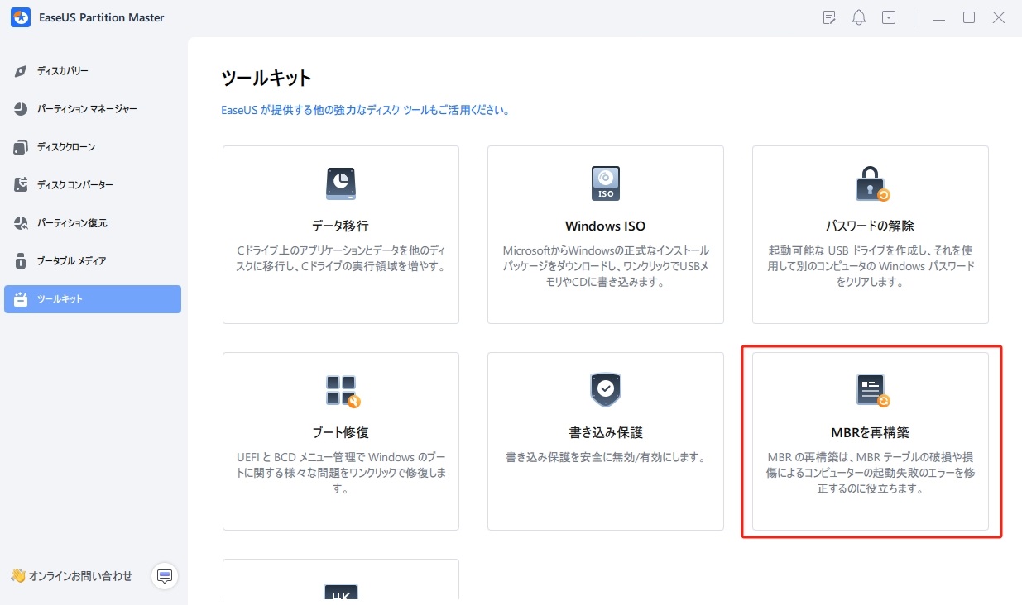Select the データ移行 disk icon
The height and width of the screenshot is (605, 1022).
pyautogui.click(x=340, y=183)
